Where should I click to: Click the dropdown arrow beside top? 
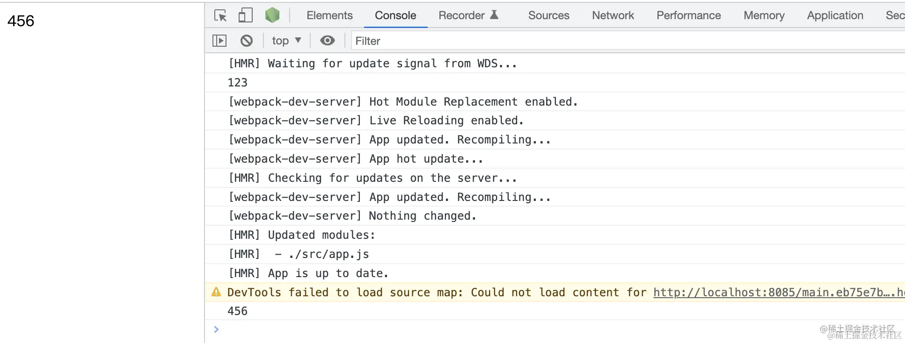[x=298, y=40]
